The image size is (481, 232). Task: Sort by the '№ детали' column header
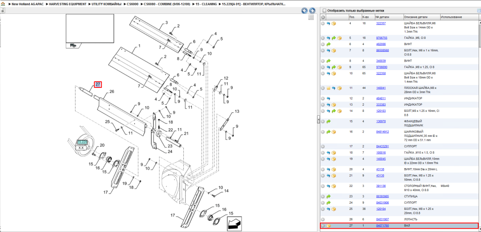(x=389, y=17)
